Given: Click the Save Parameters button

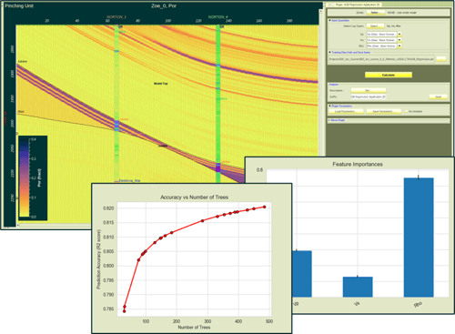Looking at the screenshot, I should click(x=384, y=111).
